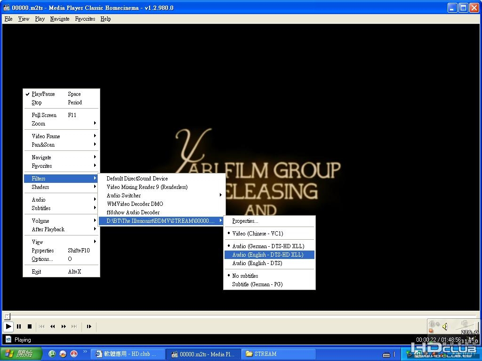Open stream Properties... in submenu

pyautogui.click(x=269, y=221)
